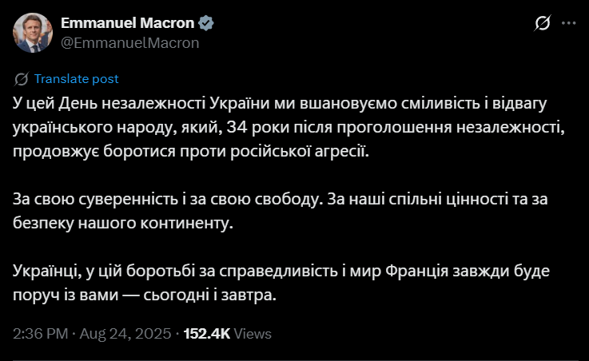The image size is (589, 361).
Task: Click the blue verified badge
Action: coord(206,24)
